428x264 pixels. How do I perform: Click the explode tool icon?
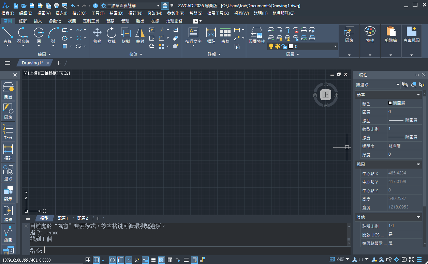click(176, 46)
